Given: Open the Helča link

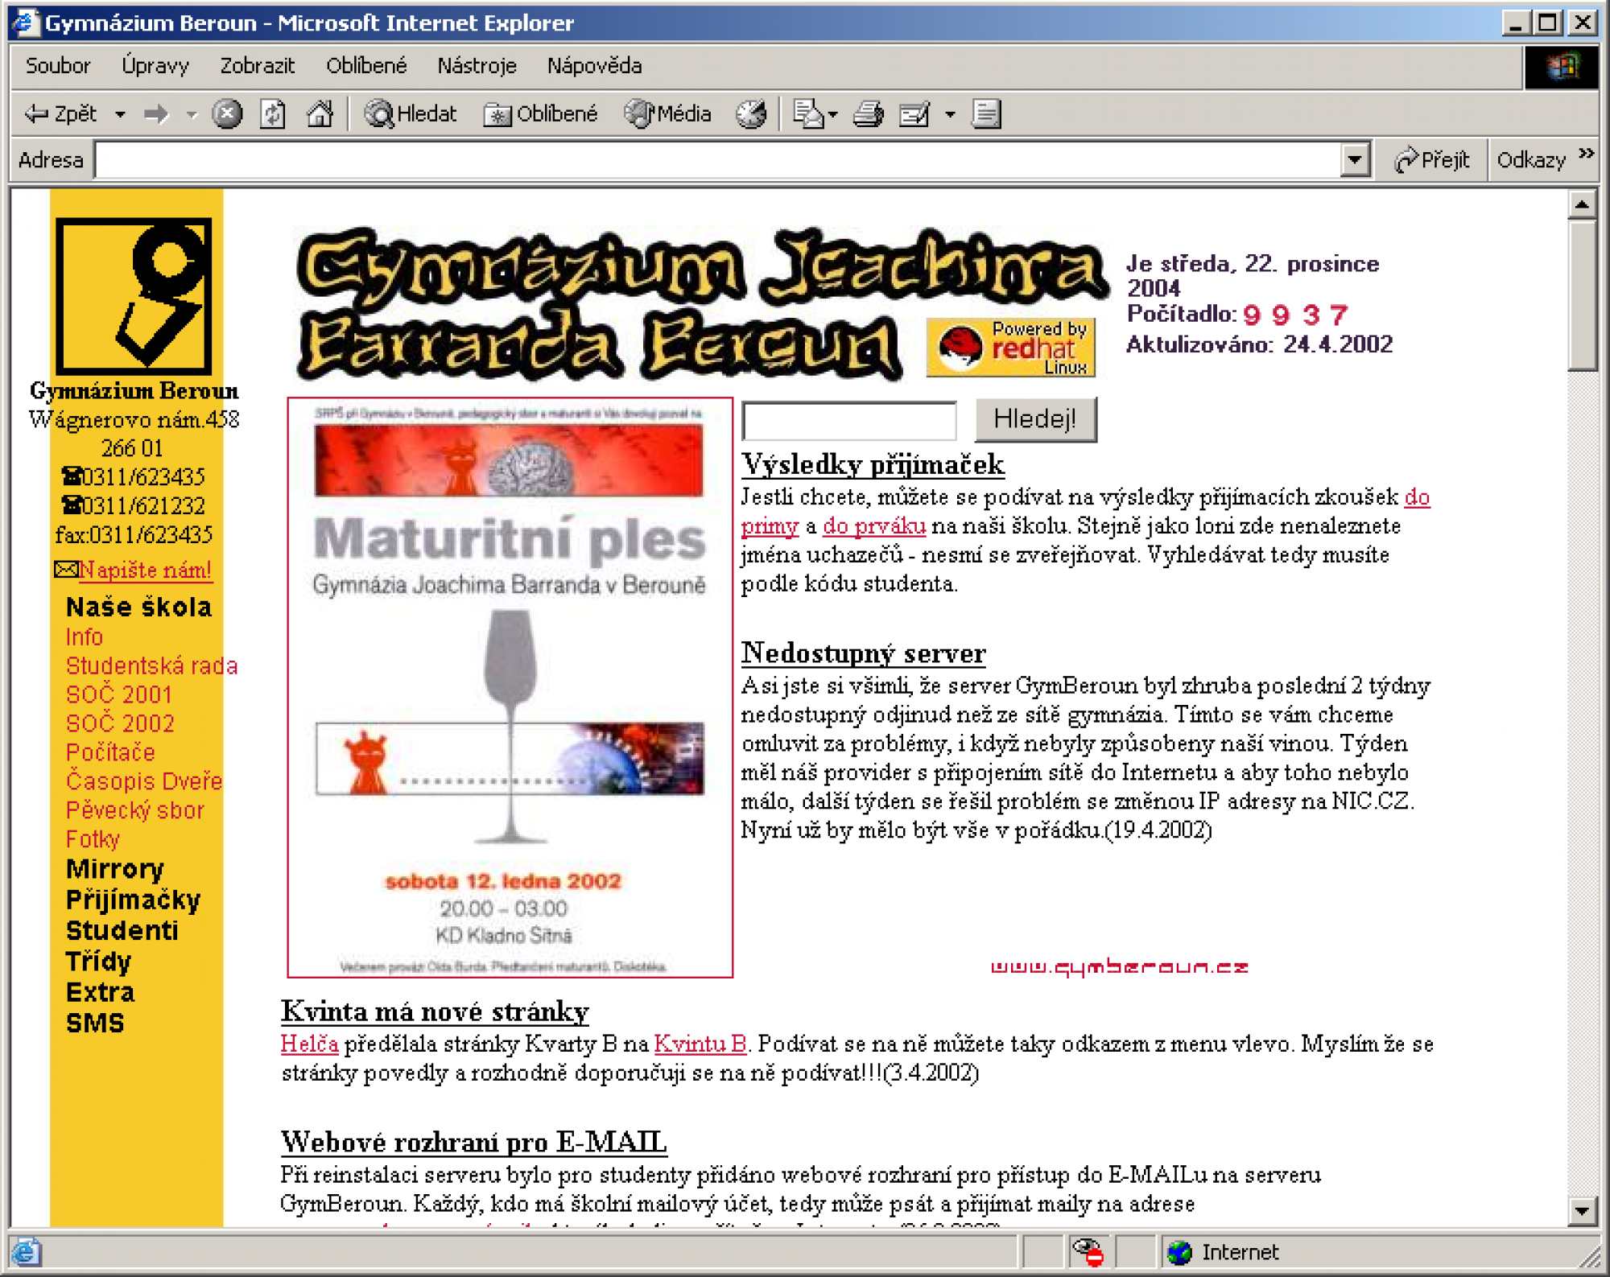Looking at the screenshot, I should pyautogui.click(x=309, y=1044).
